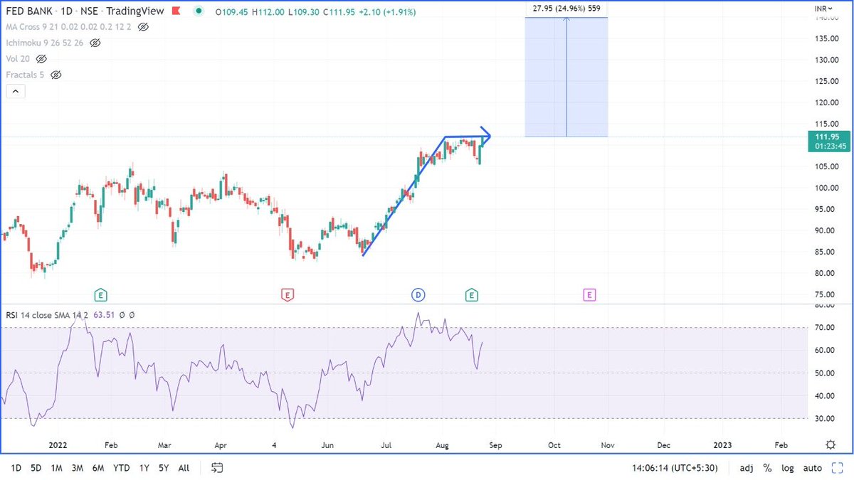
Task: Click the current price label 111.95
Action: tap(828, 136)
